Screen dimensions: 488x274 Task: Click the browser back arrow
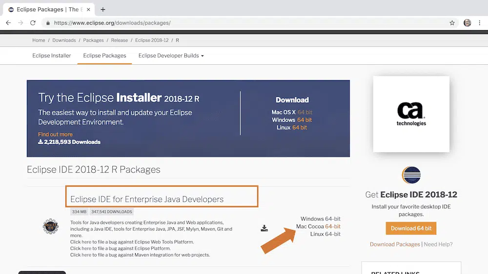click(x=8, y=23)
